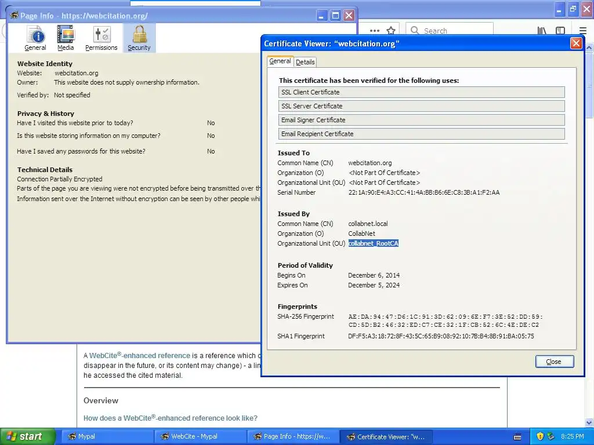Switch to the Details tab in Certificate Viewer
The width and height of the screenshot is (594, 445).
(x=305, y=62)
